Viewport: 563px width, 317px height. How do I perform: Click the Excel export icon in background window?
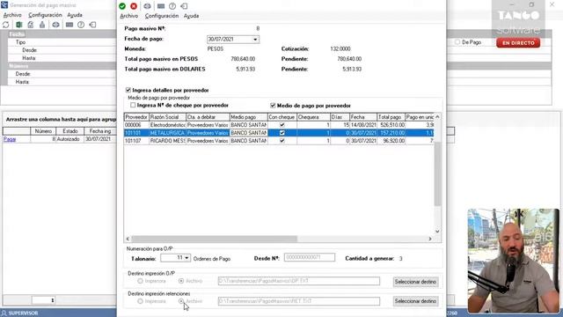tap(18, 25)
